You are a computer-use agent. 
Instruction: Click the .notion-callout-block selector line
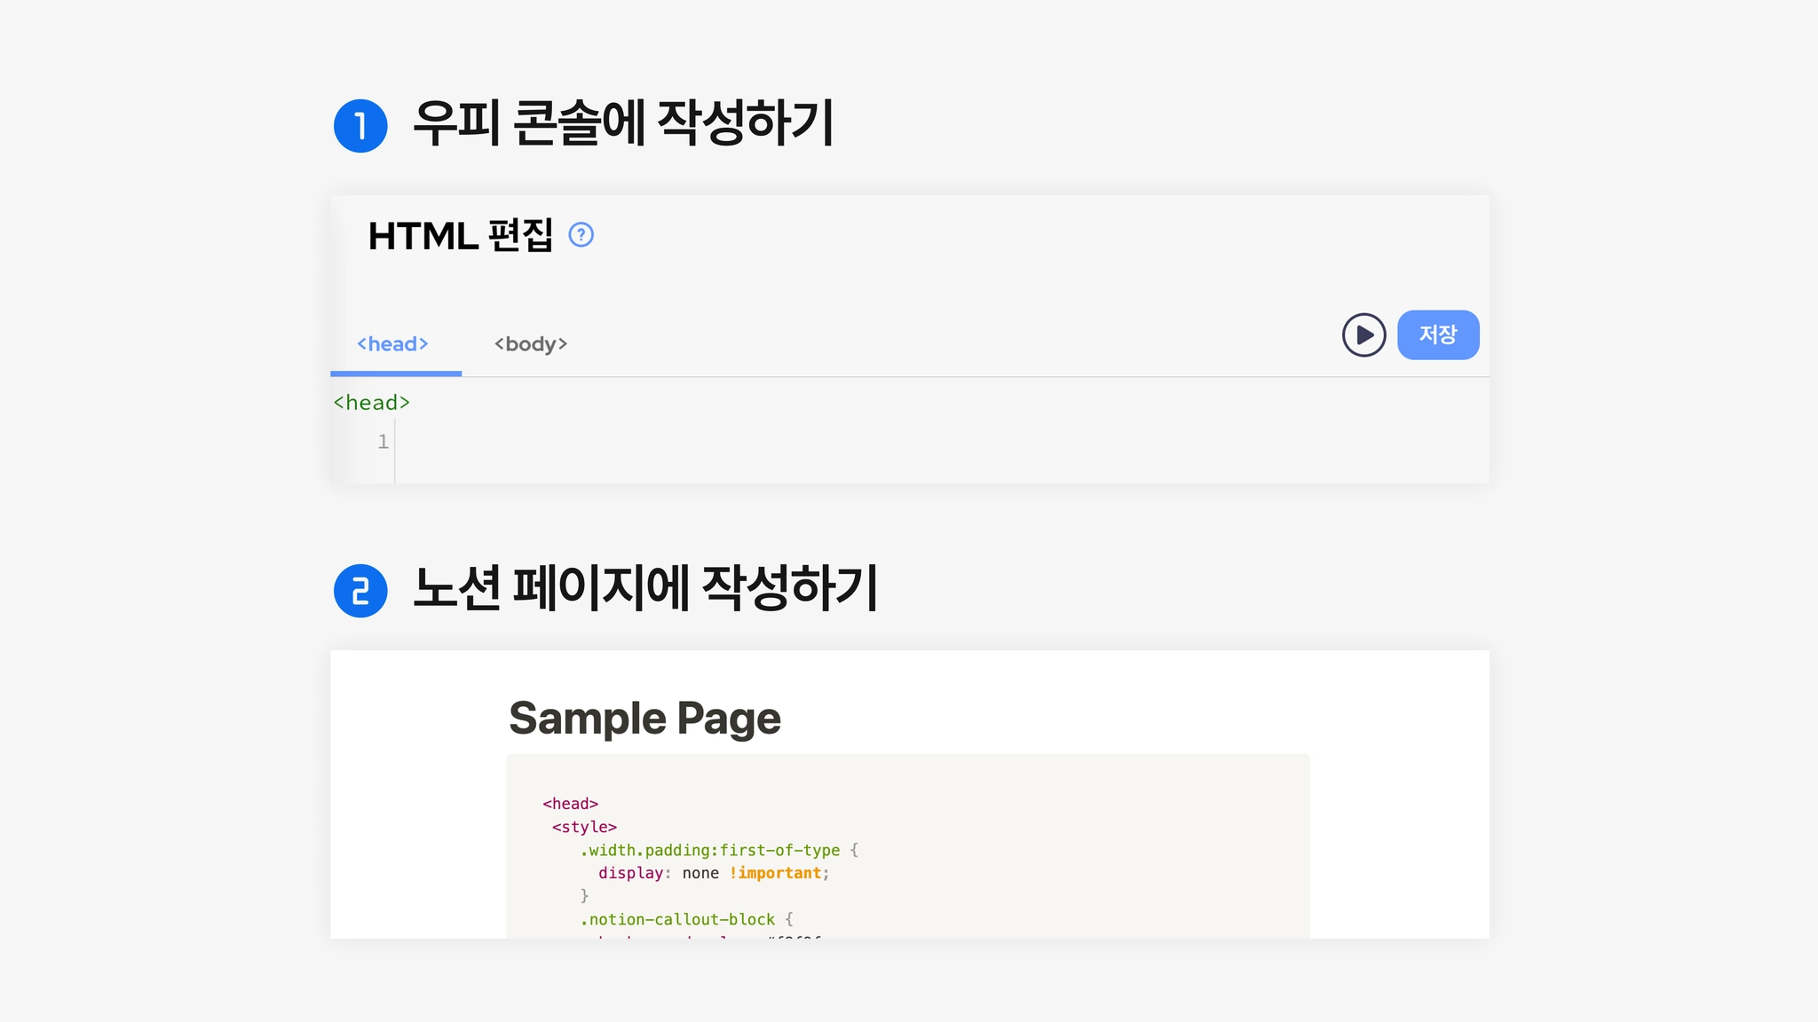click(x=677, y=919)
